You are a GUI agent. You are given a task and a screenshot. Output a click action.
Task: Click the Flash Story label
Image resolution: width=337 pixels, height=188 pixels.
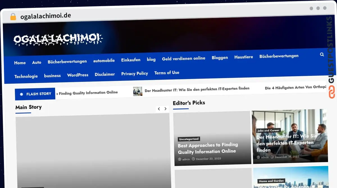(x=35, y=94)
